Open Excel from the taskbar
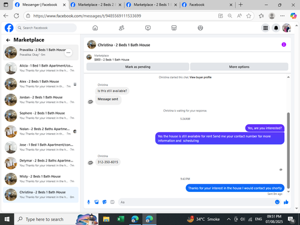The image size is (300, 225). coord(121,219)
